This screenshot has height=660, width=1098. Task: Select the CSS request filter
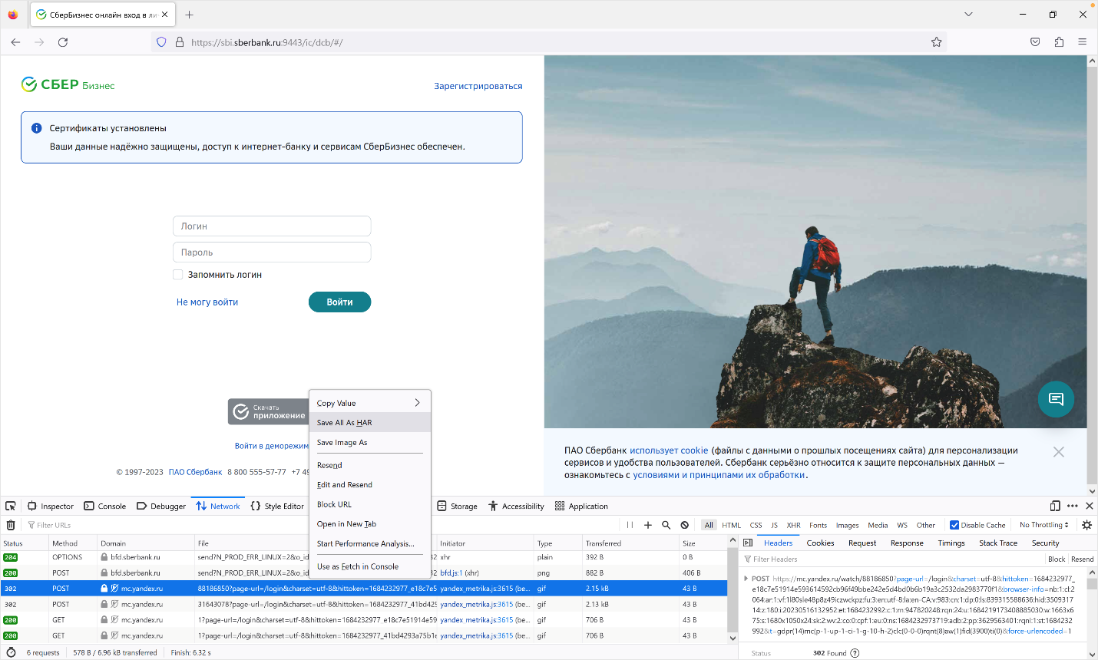756,525
